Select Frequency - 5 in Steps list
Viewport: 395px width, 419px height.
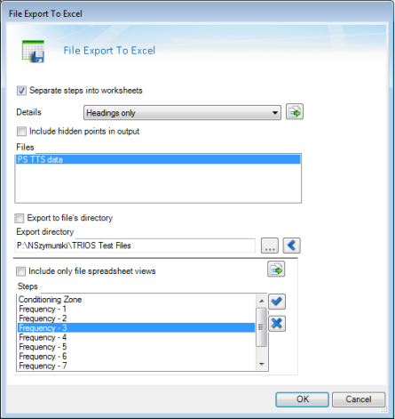137,347
